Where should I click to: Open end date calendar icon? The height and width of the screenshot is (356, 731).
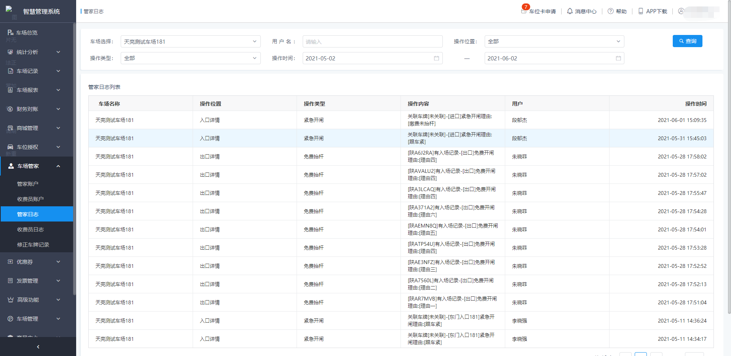point(618,59)
